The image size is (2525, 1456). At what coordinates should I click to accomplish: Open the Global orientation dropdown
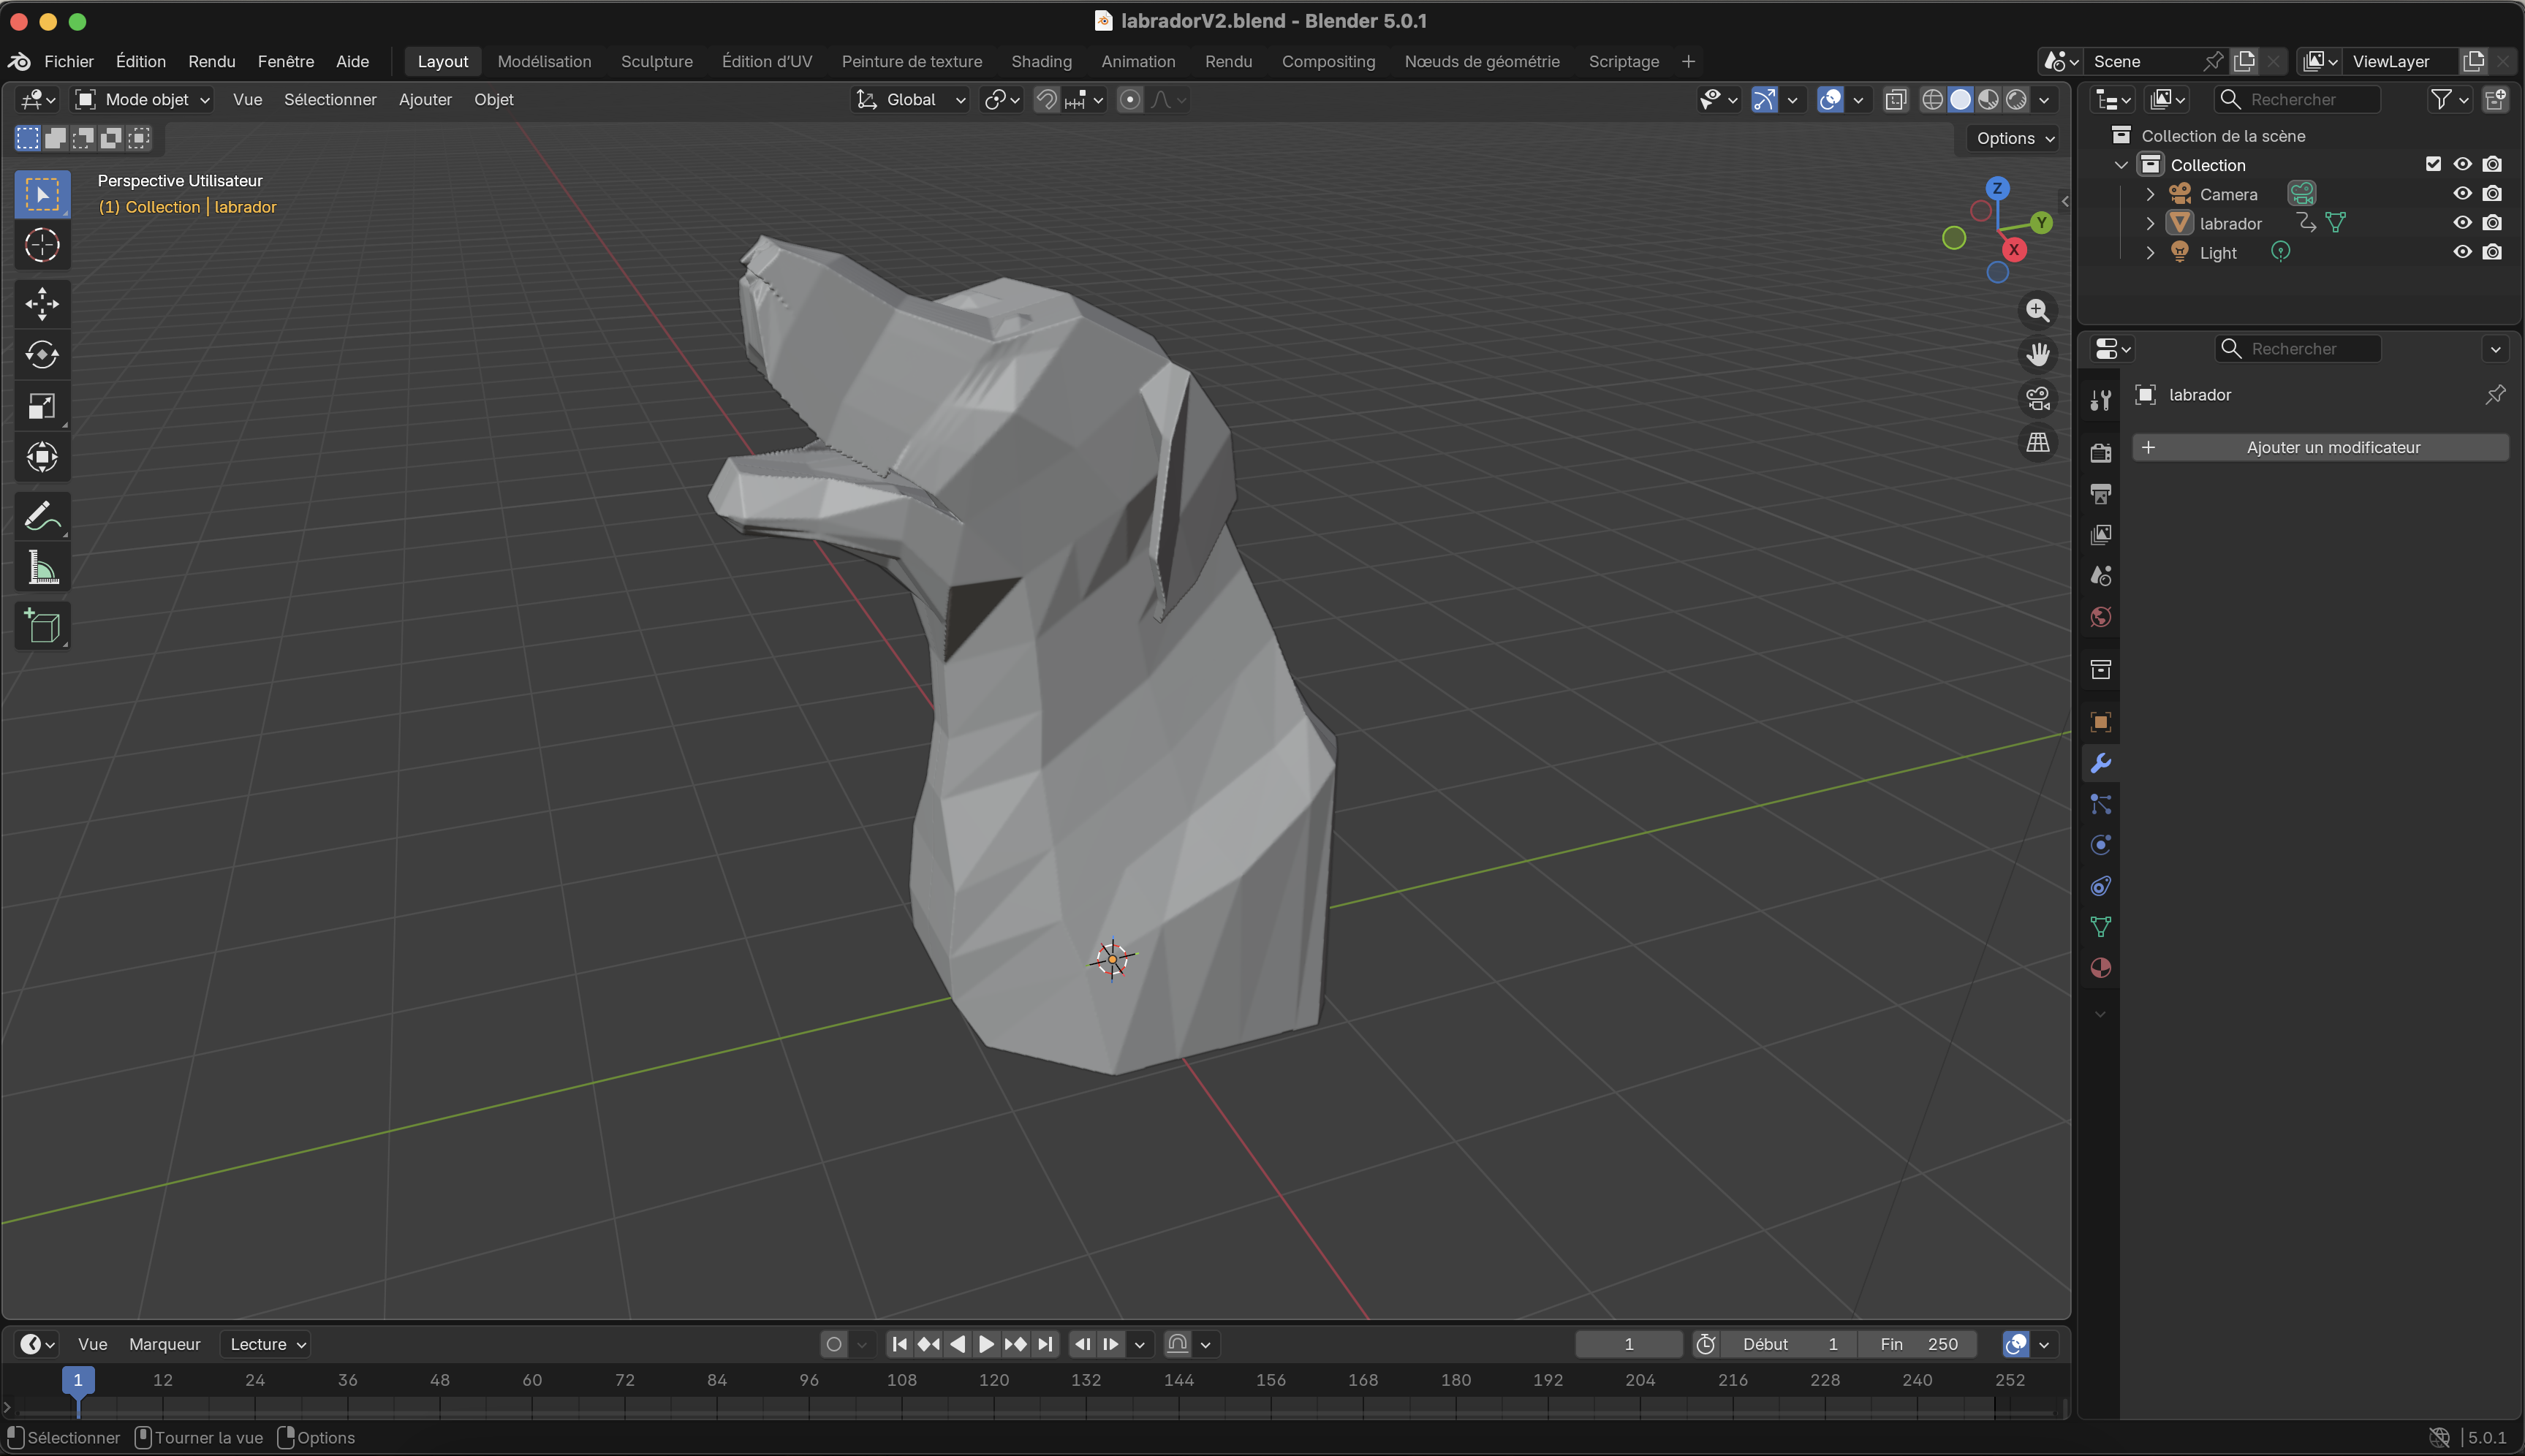[x=910, y=99]
